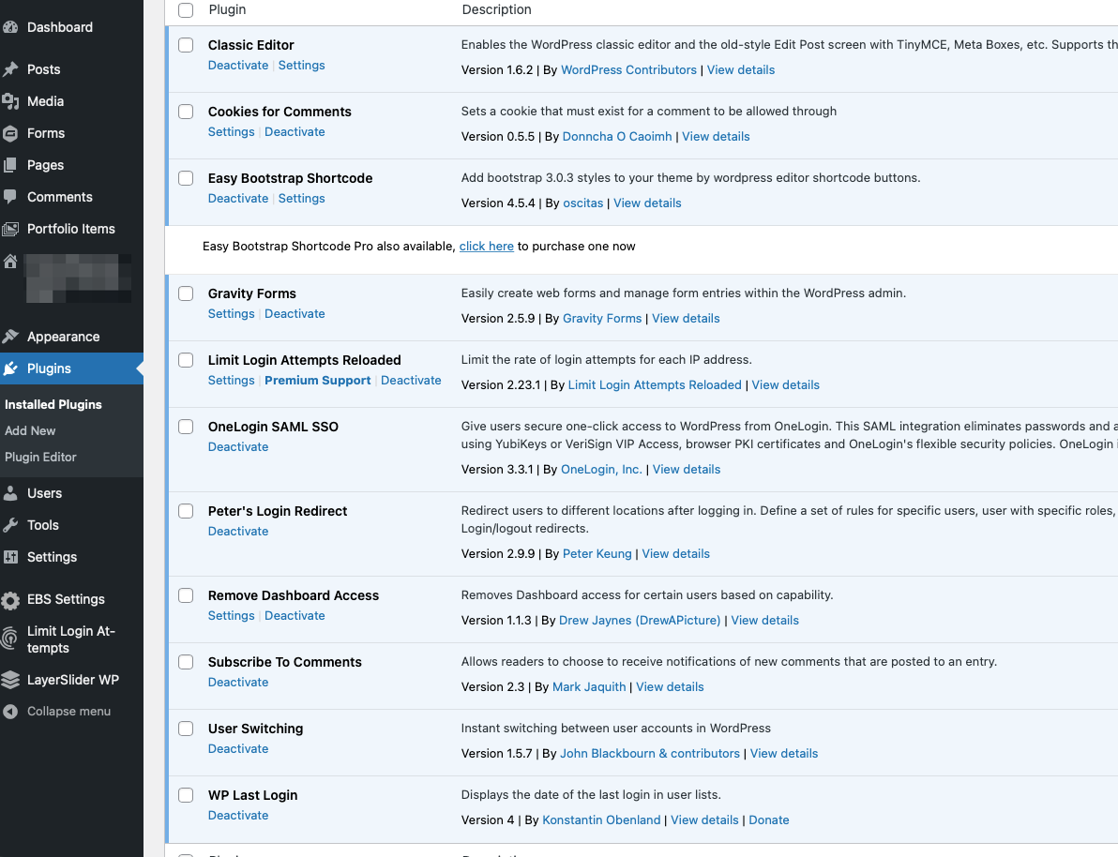
Task: Open Classic Editor Settings link
Action: [x=302, y=65]
